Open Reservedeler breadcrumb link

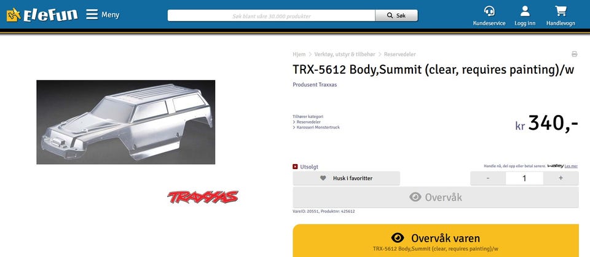pos(399,54)
